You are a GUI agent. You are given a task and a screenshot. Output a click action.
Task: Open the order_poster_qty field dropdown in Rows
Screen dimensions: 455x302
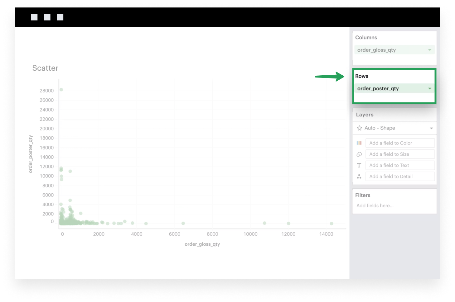tap(430, 88)
